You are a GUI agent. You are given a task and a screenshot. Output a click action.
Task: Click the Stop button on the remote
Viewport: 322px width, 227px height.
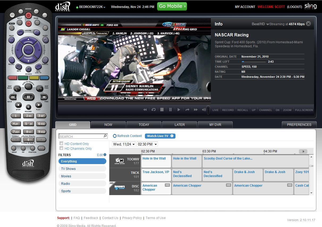[x=18, y=105]
